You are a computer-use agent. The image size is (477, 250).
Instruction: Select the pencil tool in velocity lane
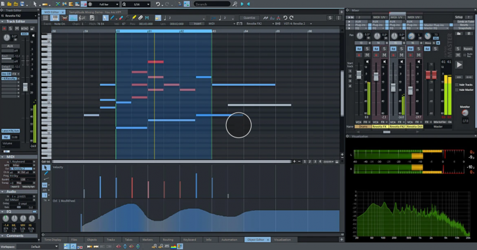pos(46,173)
